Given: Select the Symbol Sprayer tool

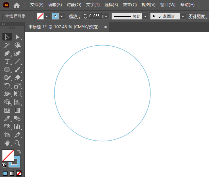Looking at the screenshot, I should click(7, 127).
